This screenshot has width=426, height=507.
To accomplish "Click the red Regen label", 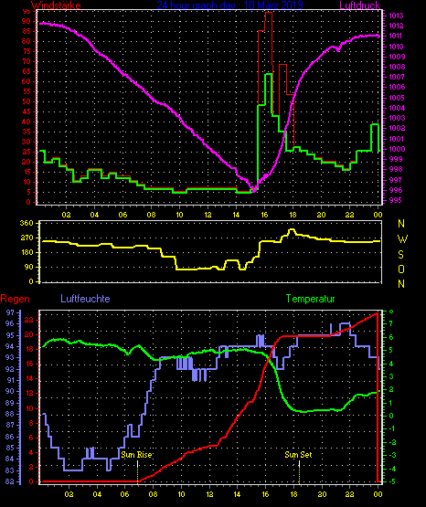I will click(x=15, y=299).
